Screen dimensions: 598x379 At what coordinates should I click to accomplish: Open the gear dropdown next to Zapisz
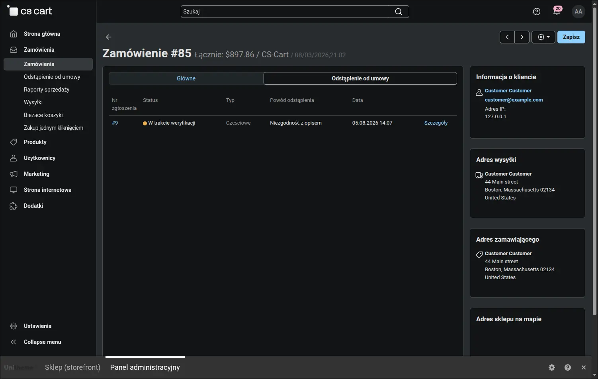[543, 37]
